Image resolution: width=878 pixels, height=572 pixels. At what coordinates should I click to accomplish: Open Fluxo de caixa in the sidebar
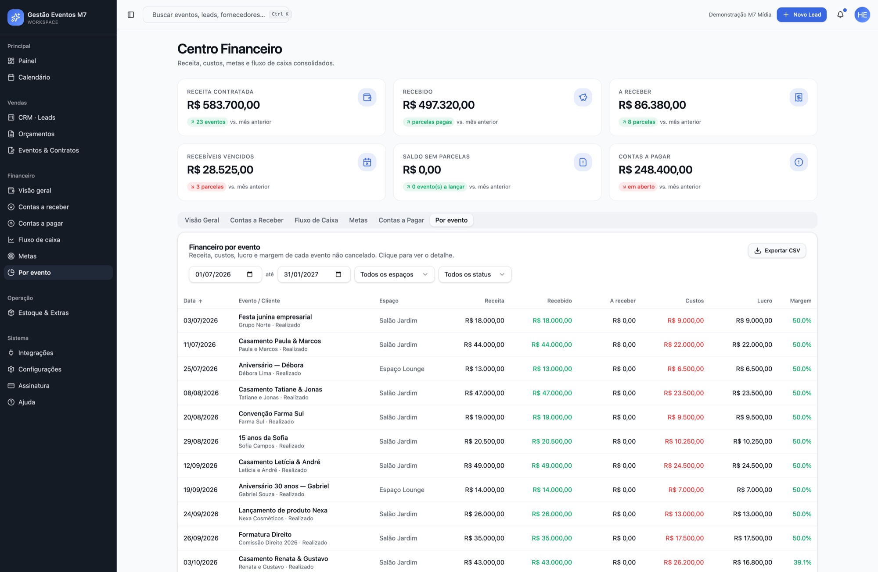(58, 240)
